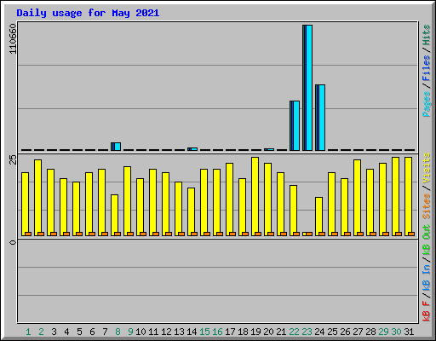
Task: Click the Sites legend label
Action: (426, 206)
